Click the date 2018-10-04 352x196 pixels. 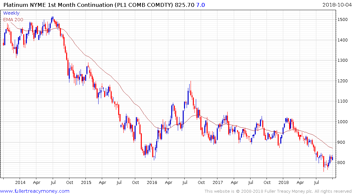337,5
